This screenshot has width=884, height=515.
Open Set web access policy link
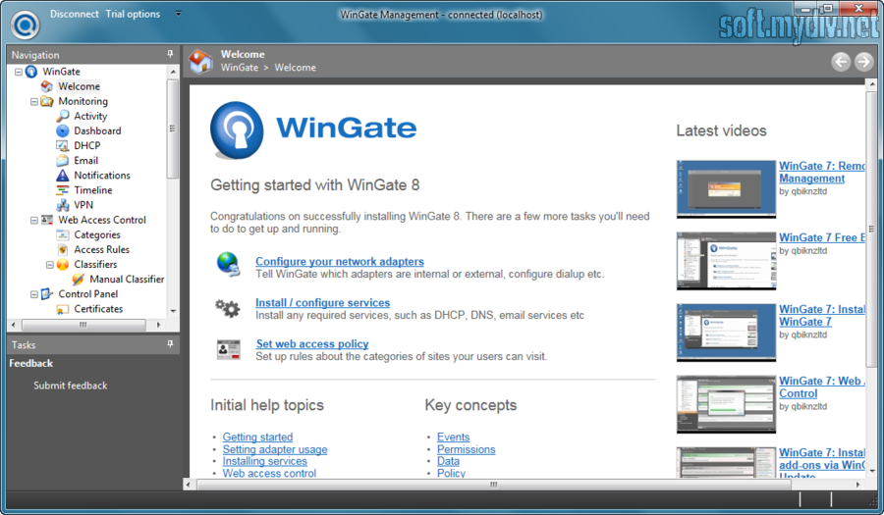[312, 344]
